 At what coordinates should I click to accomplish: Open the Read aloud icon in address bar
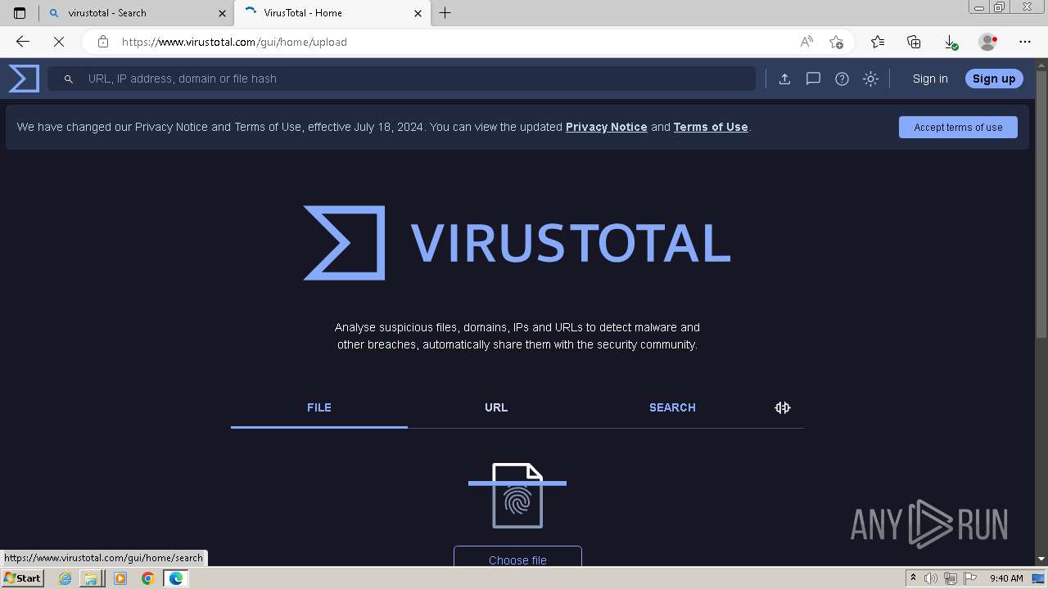click(x=806, y=42)
